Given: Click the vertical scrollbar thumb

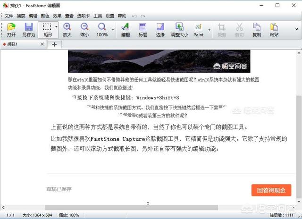Looking at the screenshot, I should (x=299, y=147).
